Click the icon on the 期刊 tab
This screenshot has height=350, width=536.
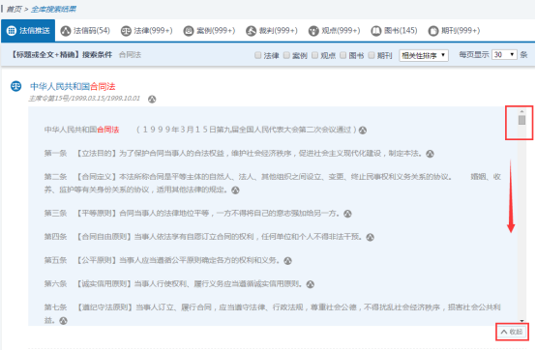point(433,31)
